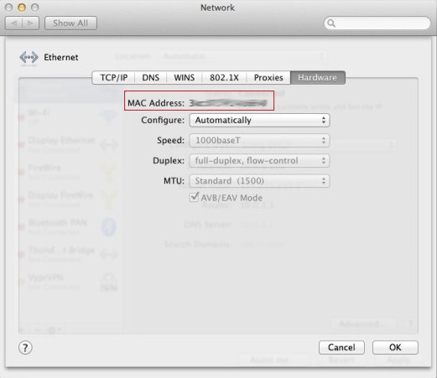This screenshot has width=437, height=378.
Task: Open the Help question mark button
Action: (25, 348)
